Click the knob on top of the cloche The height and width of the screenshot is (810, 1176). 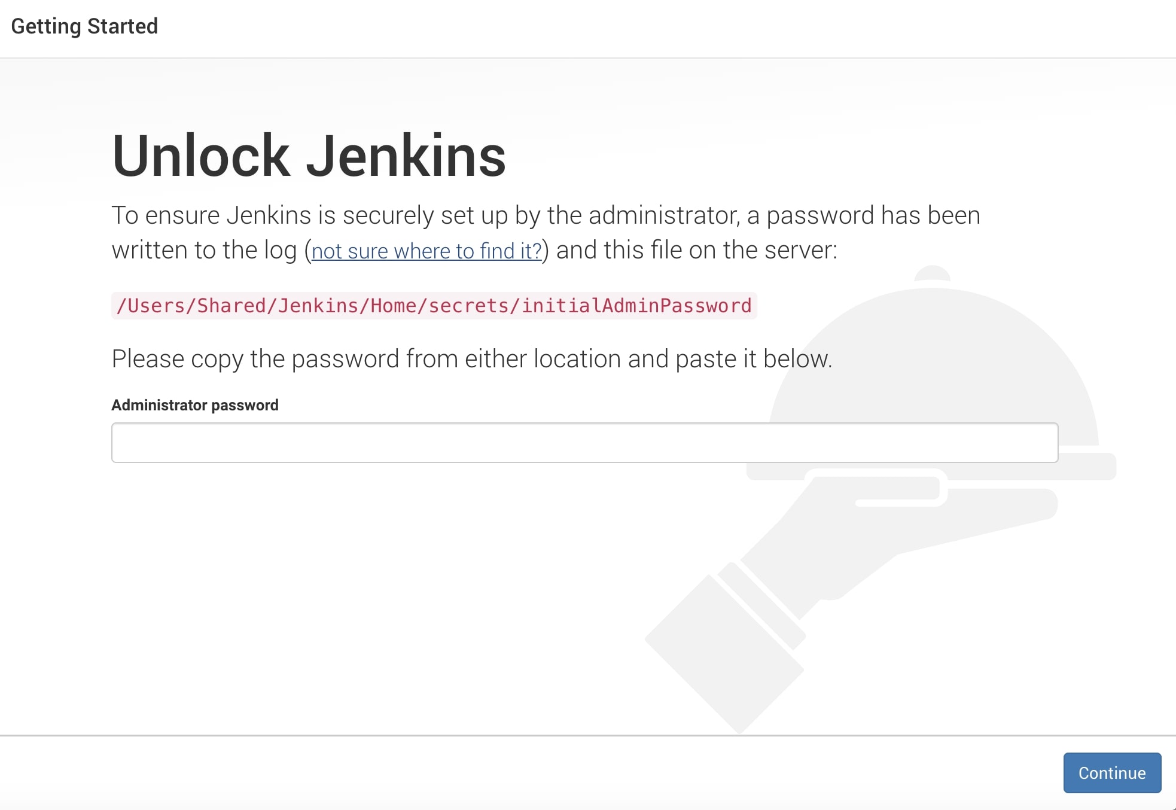[x=932, y=273]
